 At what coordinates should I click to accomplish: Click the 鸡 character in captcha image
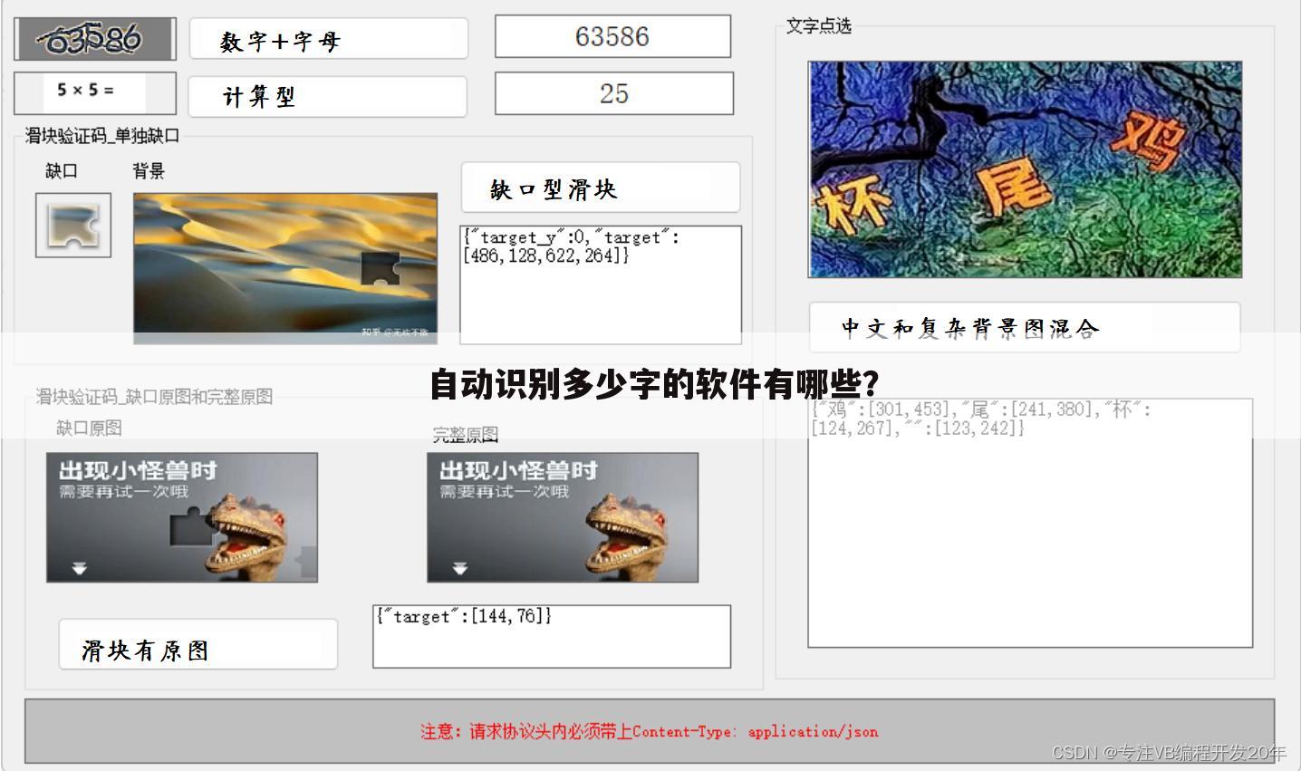pyautogui.click(x=1150, y=140)
